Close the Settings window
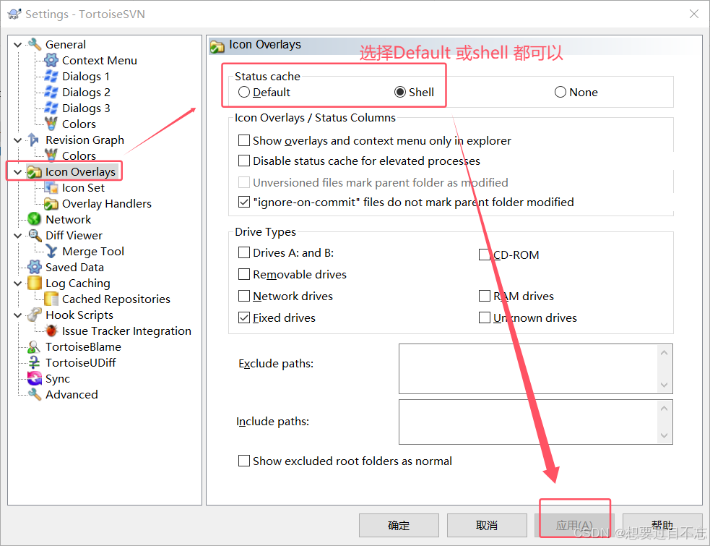 coord(693,14)
